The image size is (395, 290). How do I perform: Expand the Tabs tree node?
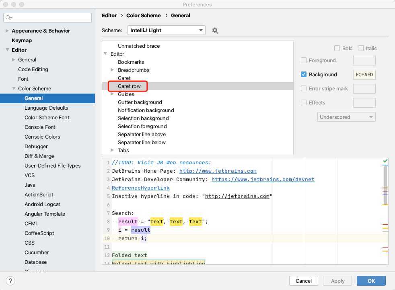click(112, 150)
